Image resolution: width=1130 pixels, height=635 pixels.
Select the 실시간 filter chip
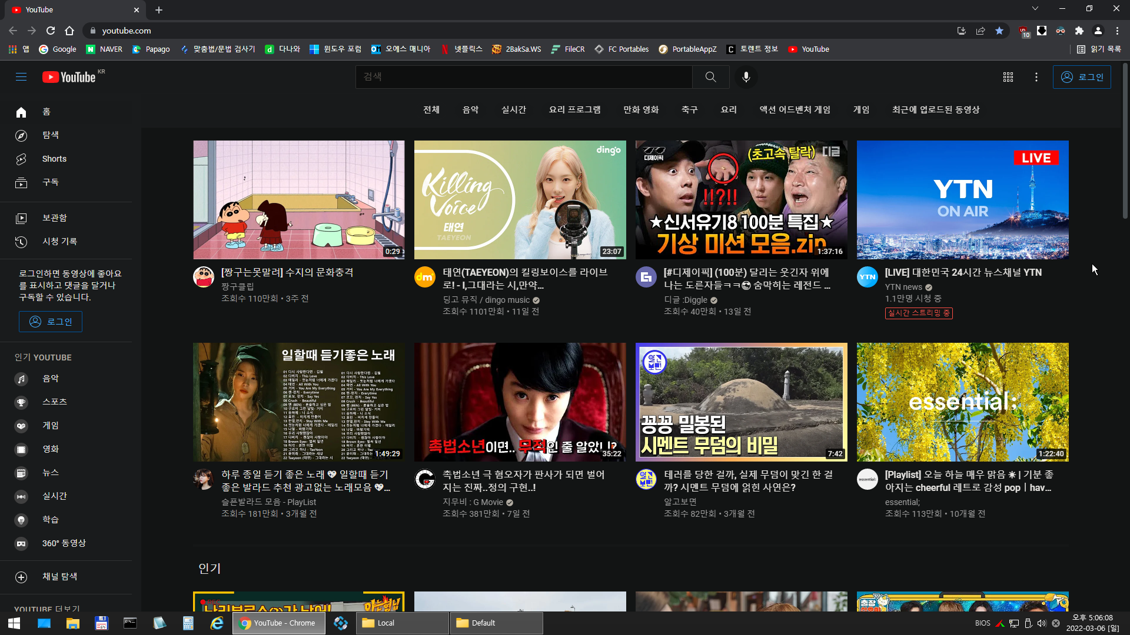pos(514,110)
